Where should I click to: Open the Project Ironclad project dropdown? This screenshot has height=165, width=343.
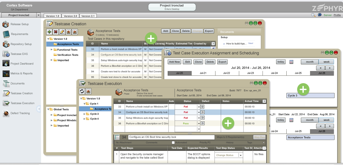(38, 15)
